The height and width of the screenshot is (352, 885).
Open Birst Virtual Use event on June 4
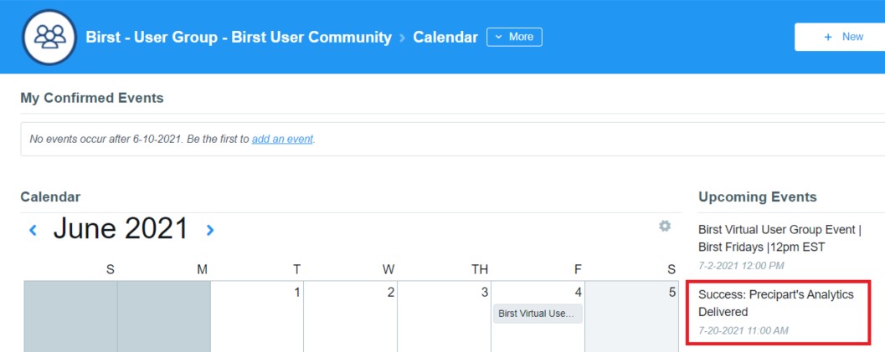(538, 314)
